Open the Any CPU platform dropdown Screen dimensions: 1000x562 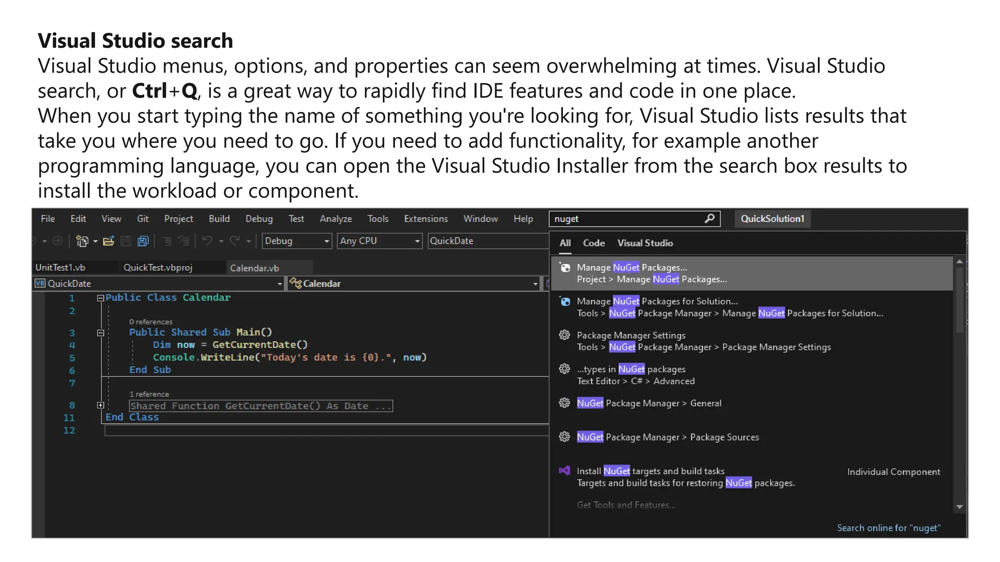[379, 241]
